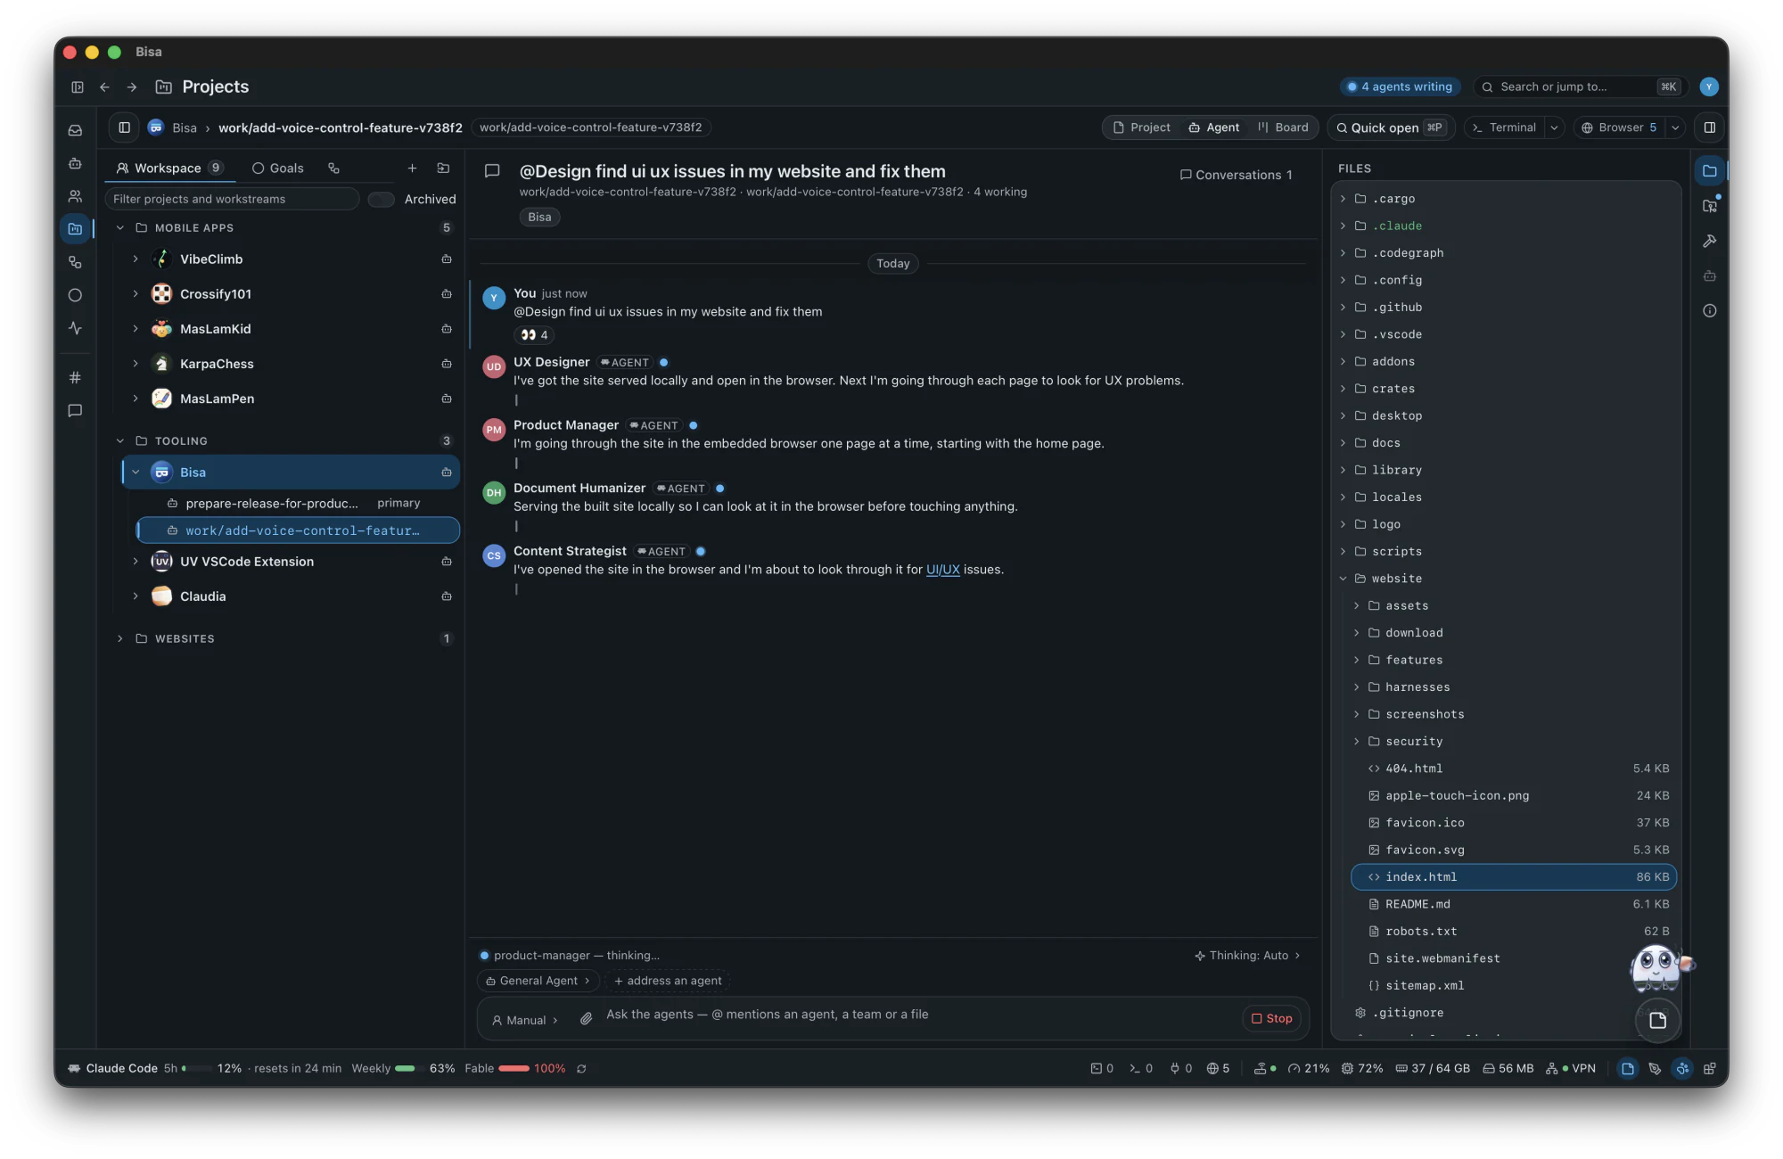
Task: Collapse the MOBILE APPS group
Action: tap(120, 227)
